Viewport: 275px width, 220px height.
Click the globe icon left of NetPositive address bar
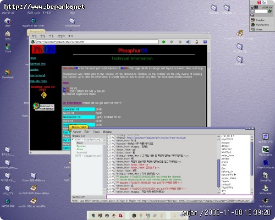[x=33, y=42]
